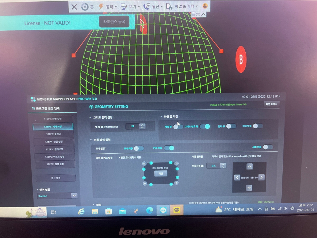Select STEP4: 정렬 설정
The image size is (317, 238).
54,142
